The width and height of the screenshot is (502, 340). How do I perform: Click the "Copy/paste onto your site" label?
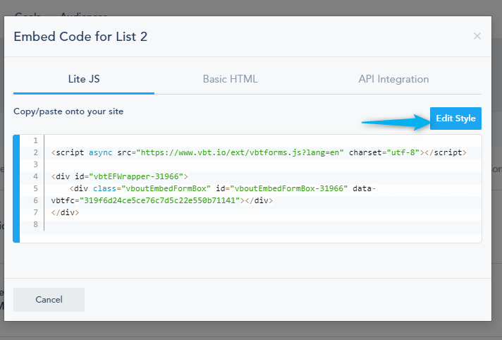tap(68, 111)
